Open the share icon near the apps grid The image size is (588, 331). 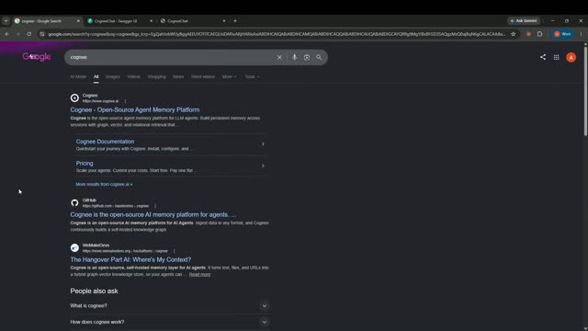[543, 57]
